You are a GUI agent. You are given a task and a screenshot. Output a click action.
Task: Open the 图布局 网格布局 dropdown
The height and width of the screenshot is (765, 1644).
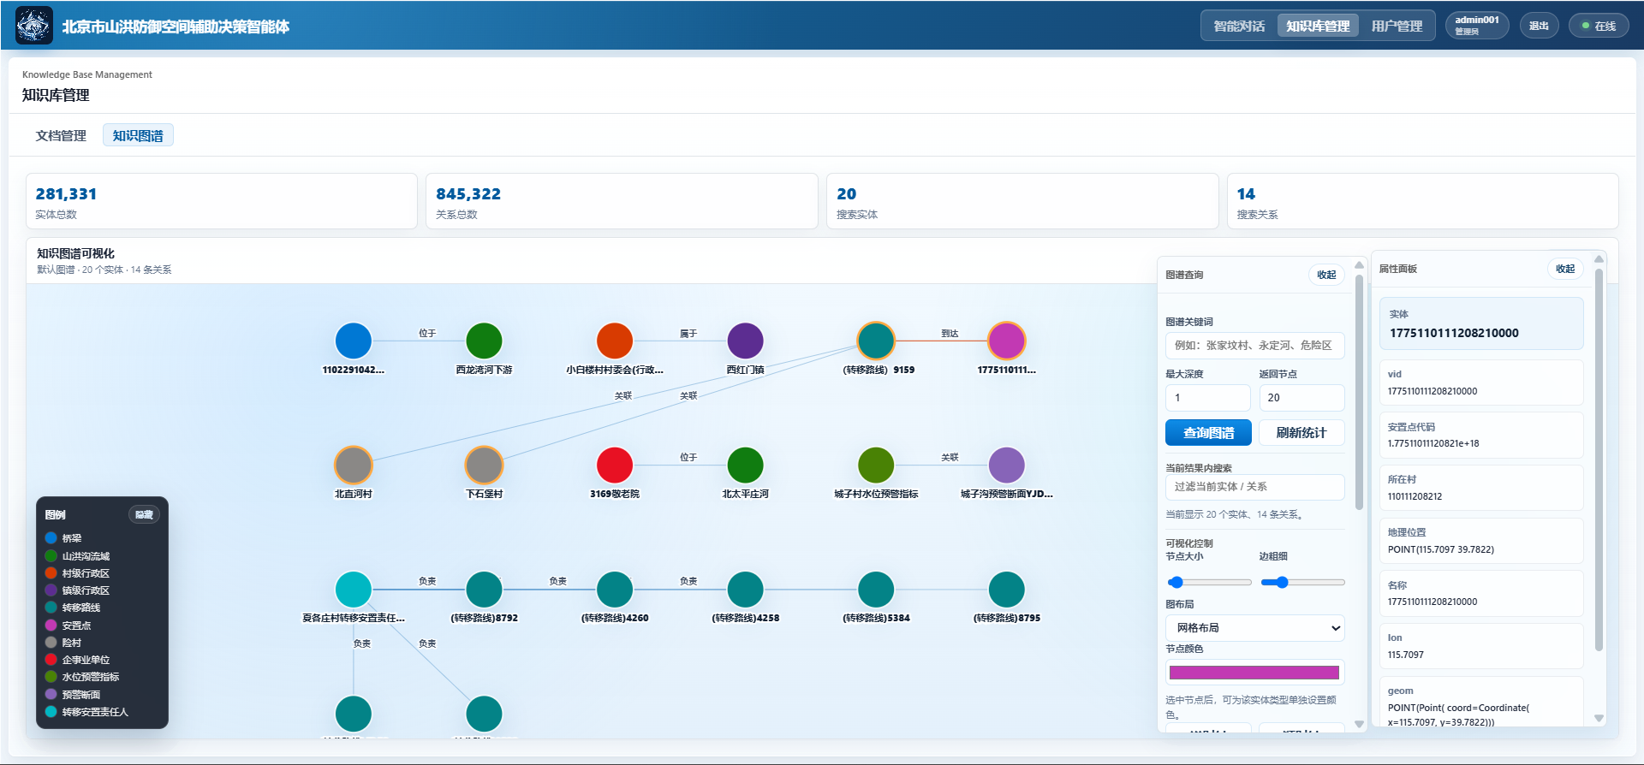click(1254, 628)
